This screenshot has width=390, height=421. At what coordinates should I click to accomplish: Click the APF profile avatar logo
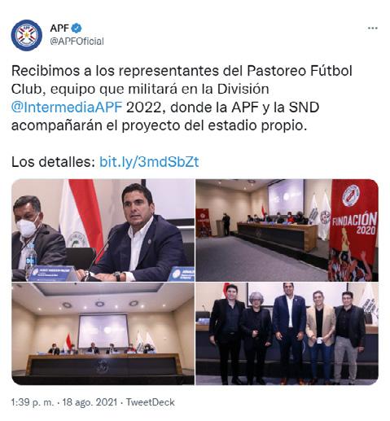coord(26,35)
